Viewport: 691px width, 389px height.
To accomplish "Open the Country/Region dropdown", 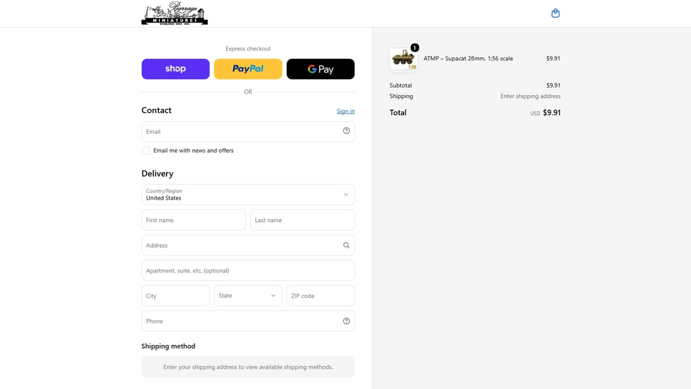I will tap(248, 194).
